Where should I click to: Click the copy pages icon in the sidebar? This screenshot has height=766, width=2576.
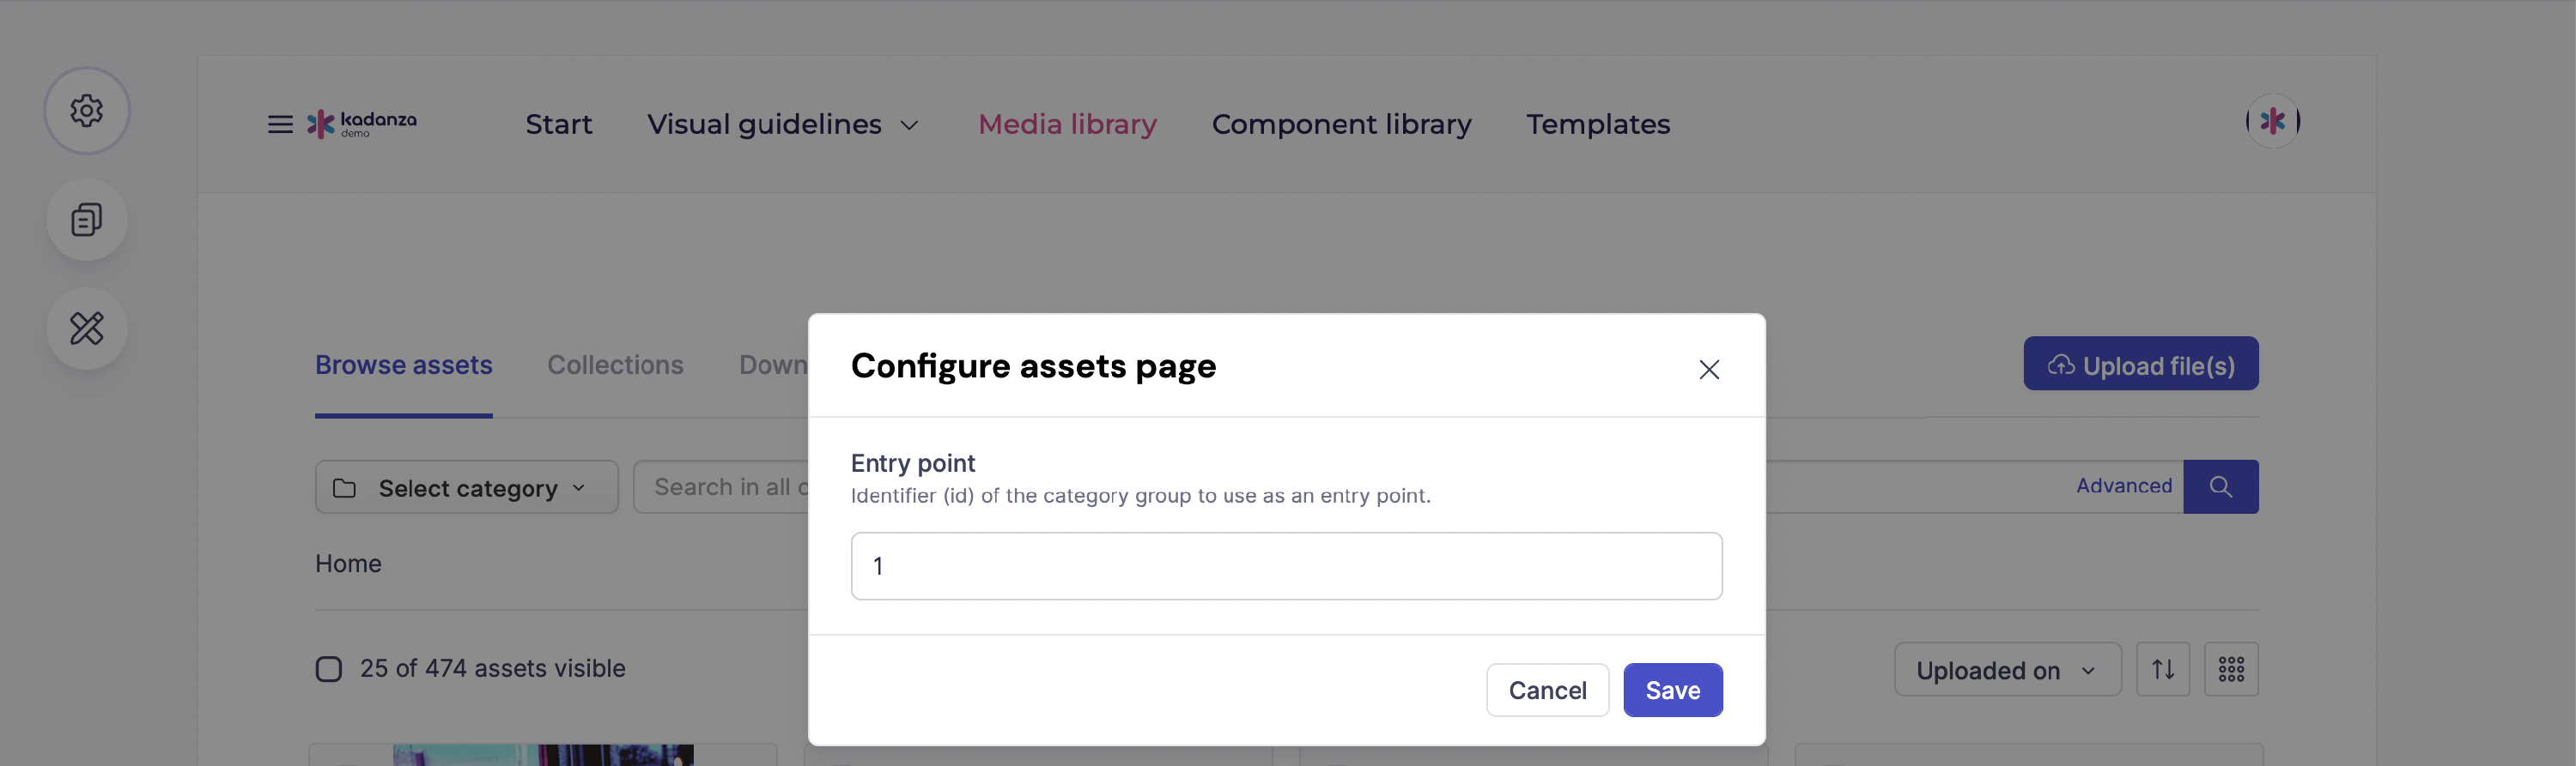tap(87, 220)
